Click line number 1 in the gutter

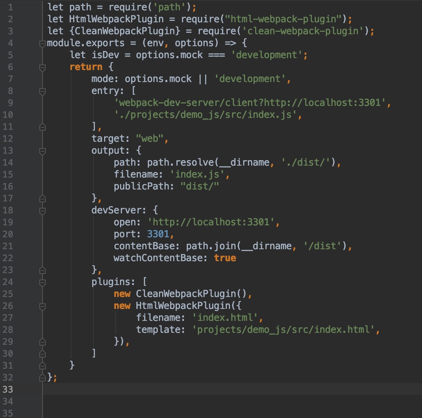pyautogui.click(x=10, y=7)
